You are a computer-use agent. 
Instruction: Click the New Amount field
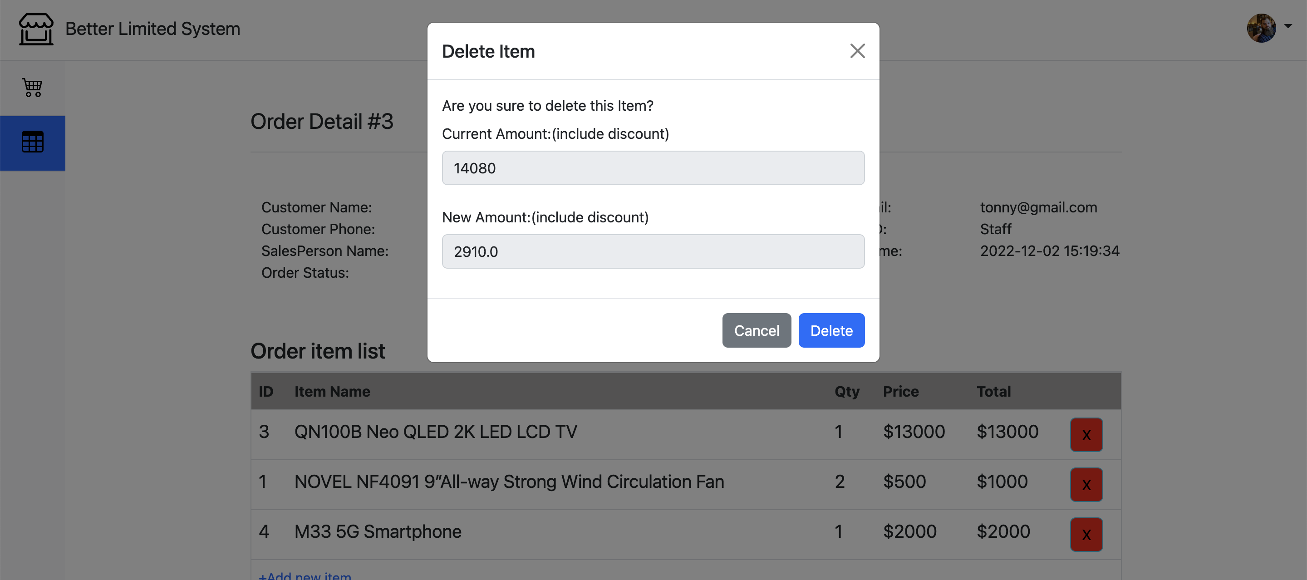(653, 251)
